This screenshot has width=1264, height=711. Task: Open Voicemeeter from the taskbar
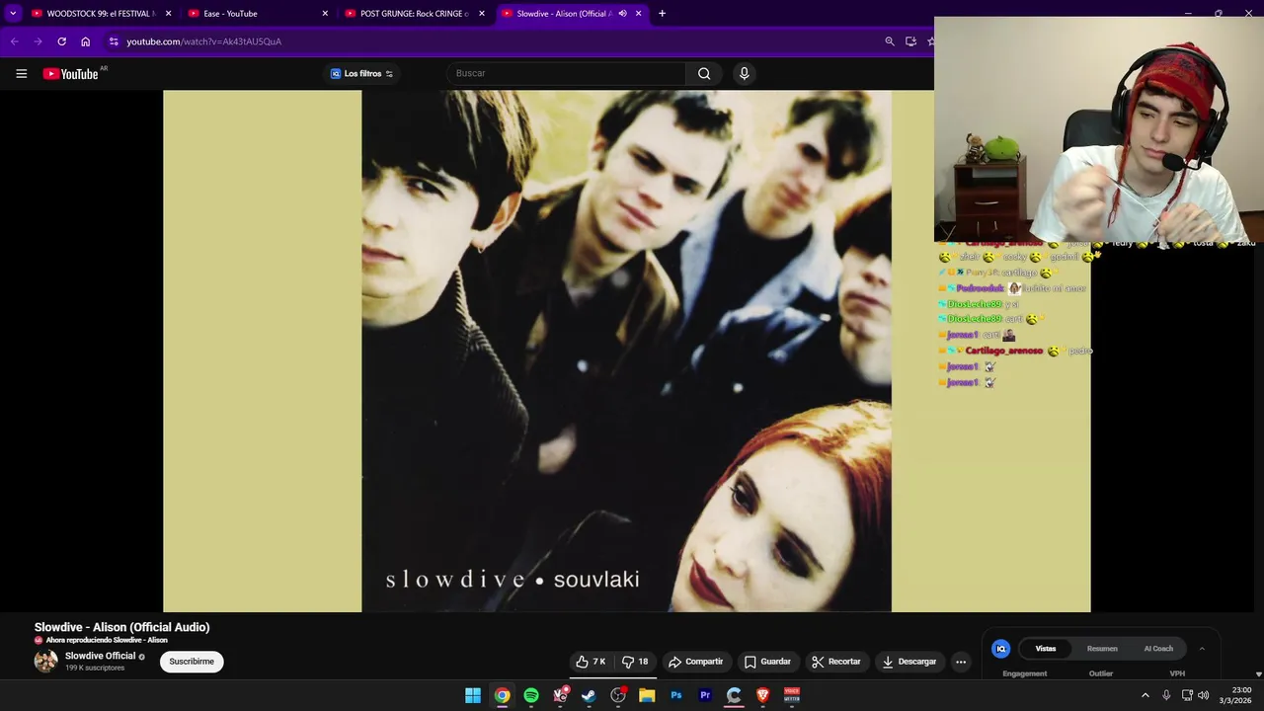(791, 695)
